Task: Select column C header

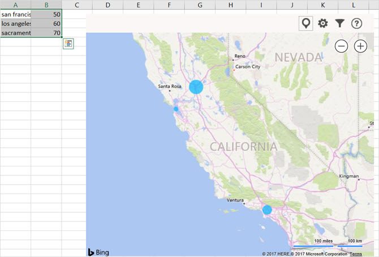Action: pos(77,5)
